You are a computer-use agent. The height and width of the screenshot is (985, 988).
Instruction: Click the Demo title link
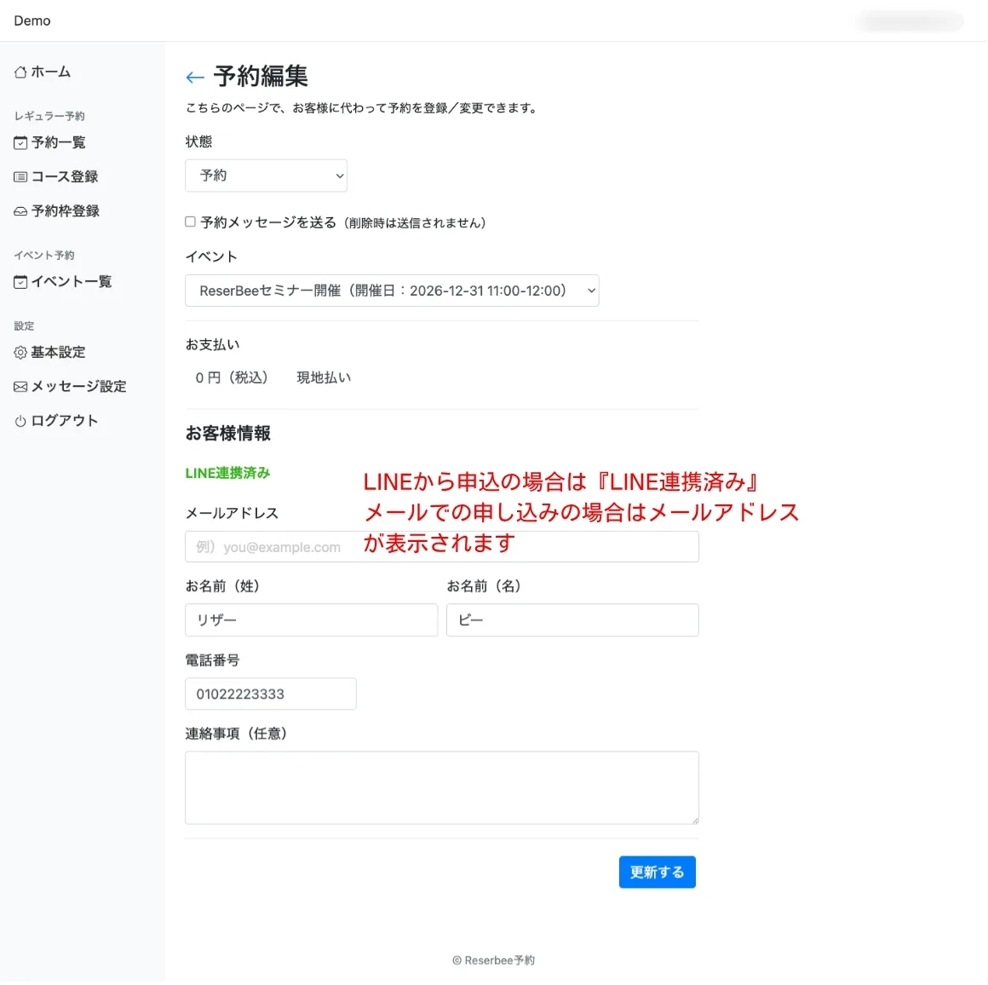(32, 20)
